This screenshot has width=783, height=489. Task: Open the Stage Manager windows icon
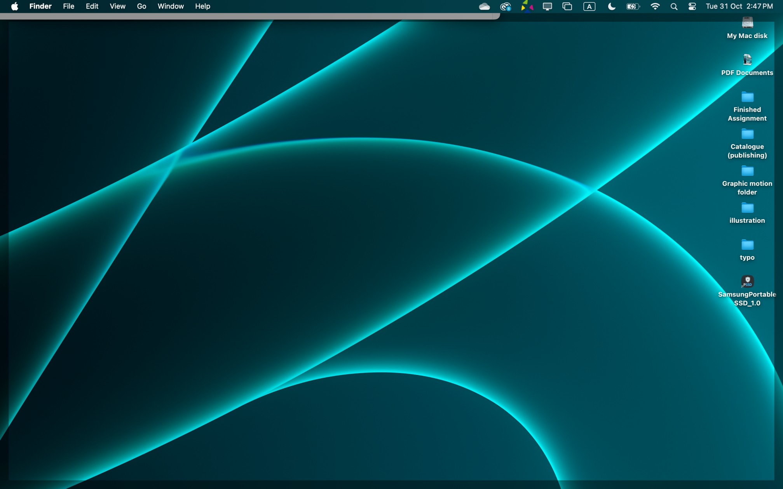point(567,6)
